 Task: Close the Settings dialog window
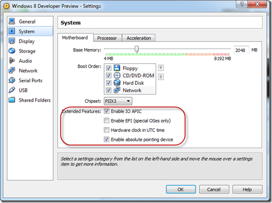click(257, 4)
